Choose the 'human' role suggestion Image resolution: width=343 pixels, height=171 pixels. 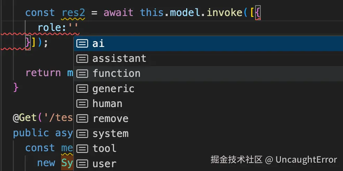pos(208,104)
